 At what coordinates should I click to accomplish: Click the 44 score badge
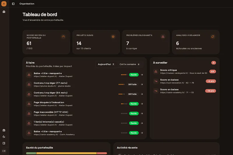point(213,72)
